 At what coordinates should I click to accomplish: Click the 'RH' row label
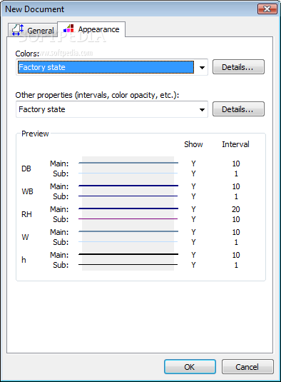pos(26,214)
